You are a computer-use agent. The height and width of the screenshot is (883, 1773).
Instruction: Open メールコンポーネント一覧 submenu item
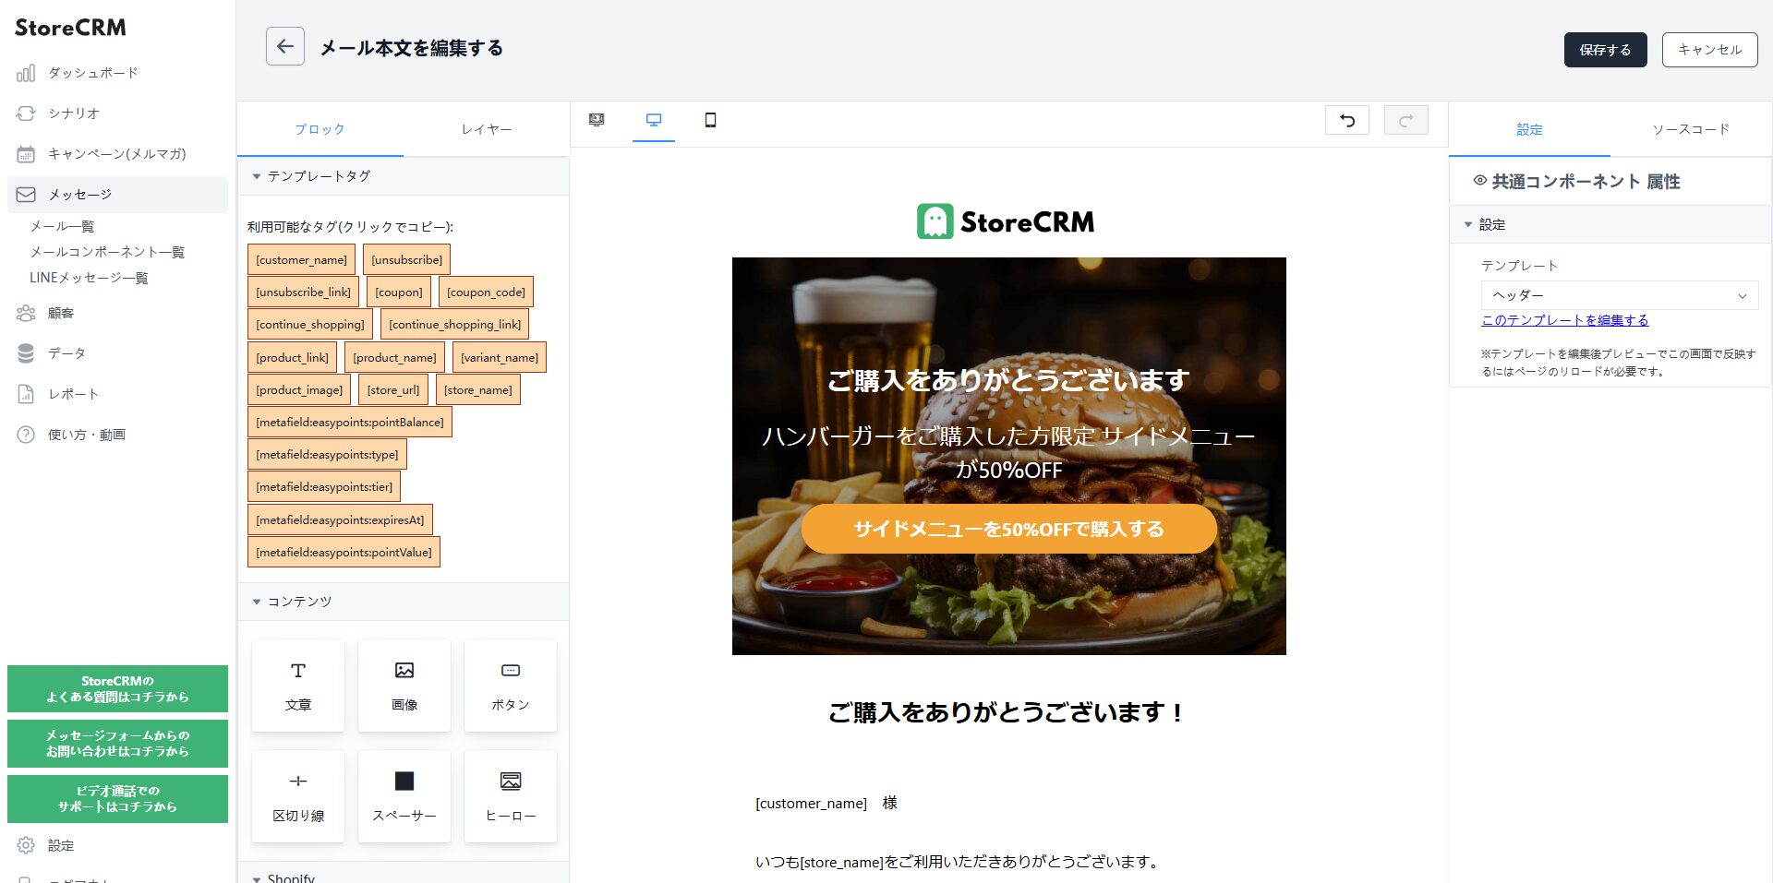pyautogui.click(x=107, y=252)
